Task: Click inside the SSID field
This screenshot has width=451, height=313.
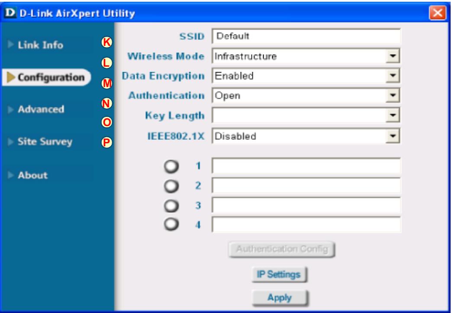Action: point(306,36)
